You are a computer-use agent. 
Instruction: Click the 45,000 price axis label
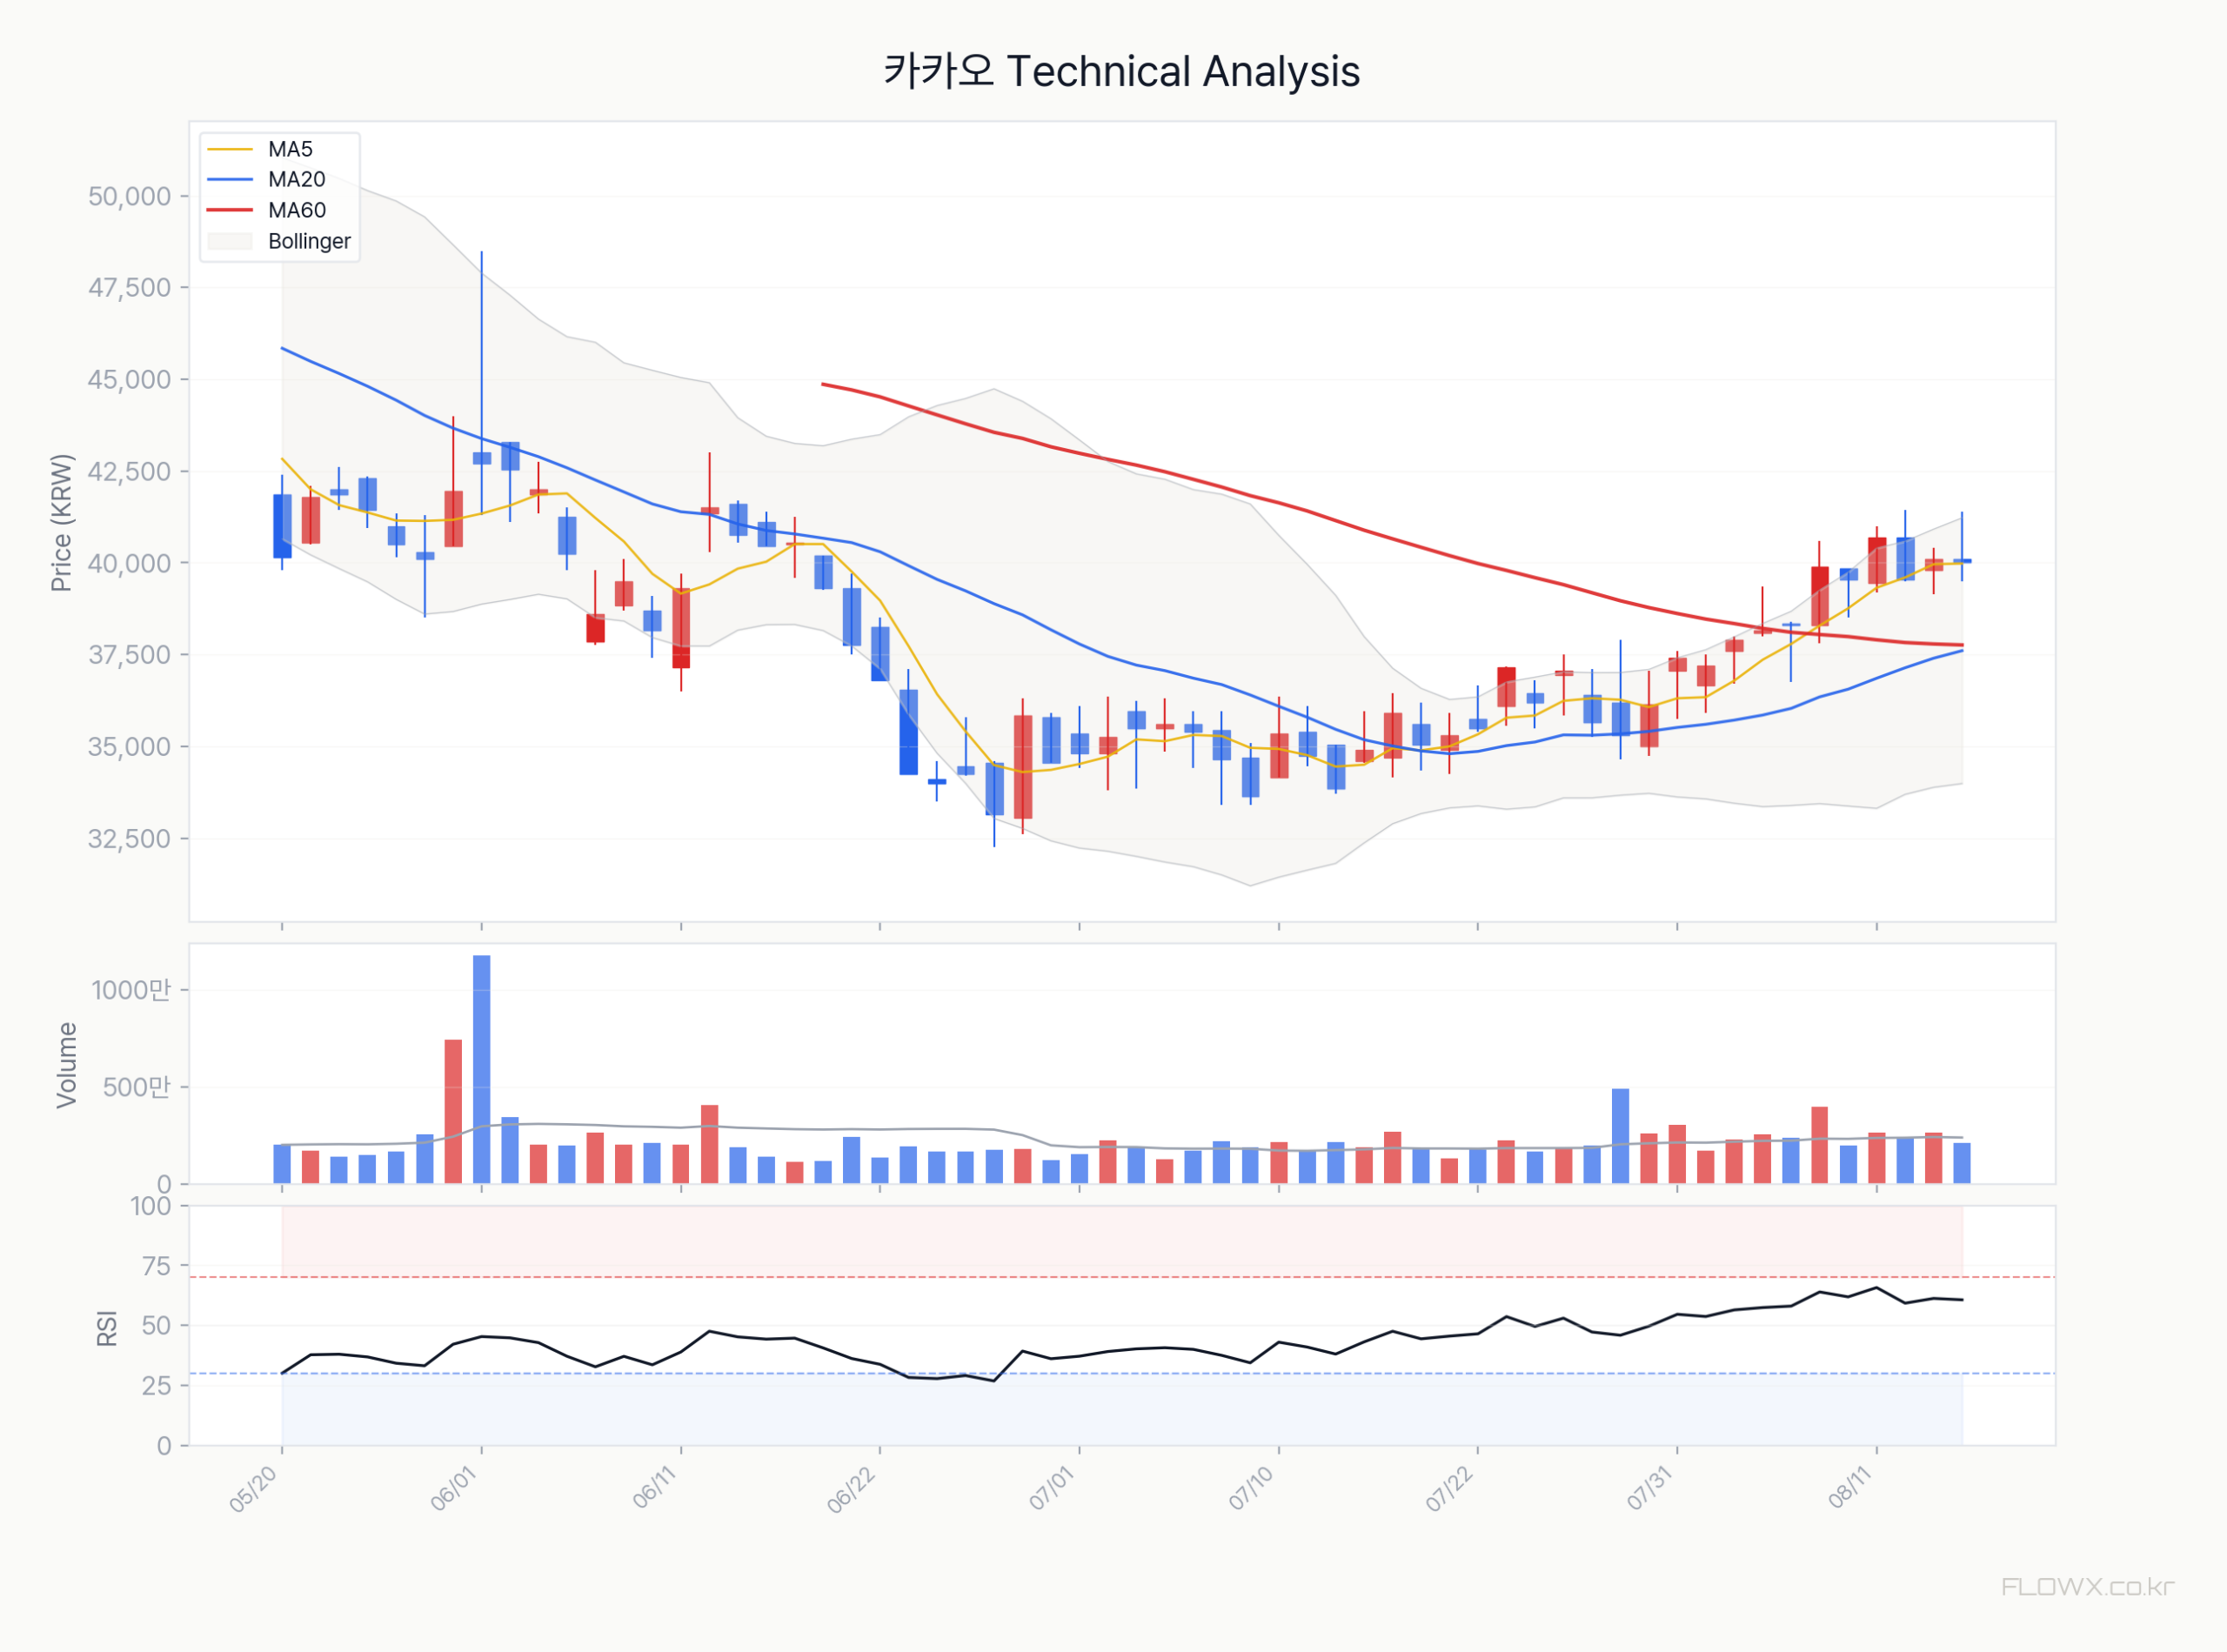tap(129, 380)
